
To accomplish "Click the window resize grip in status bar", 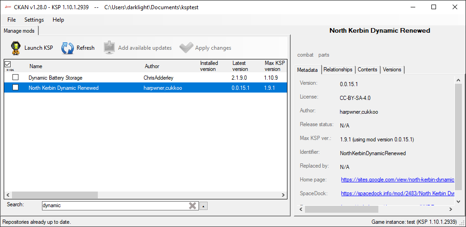I will tap(462, 223).
